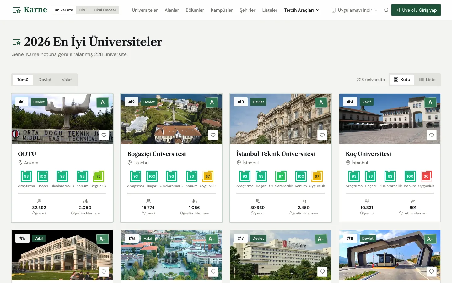Select the Tümü filter
452x283 pixels.
tap(23, 80)
